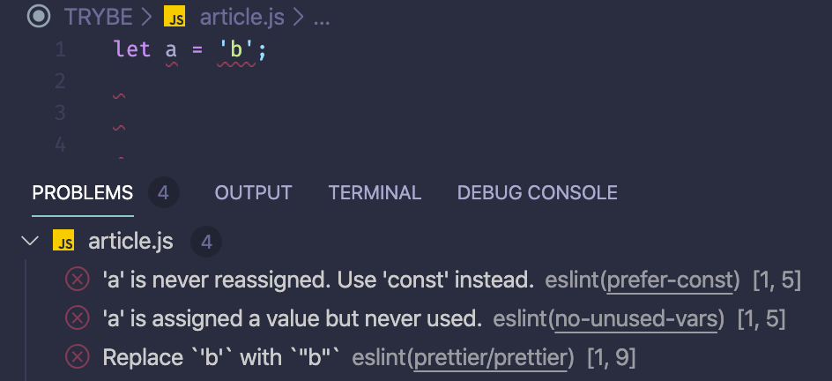Click the Problems tab count badge showing 4
This screenshot has width=832, height=381.
pos(163,192)
